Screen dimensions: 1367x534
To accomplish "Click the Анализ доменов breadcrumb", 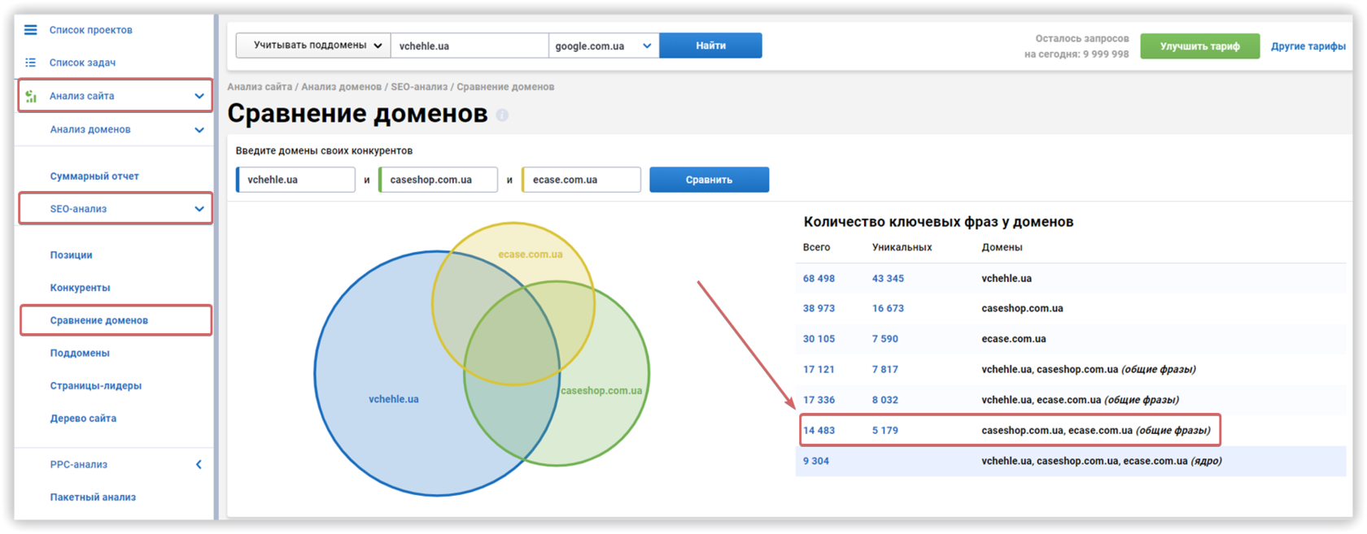I will [x=341, y=87].
